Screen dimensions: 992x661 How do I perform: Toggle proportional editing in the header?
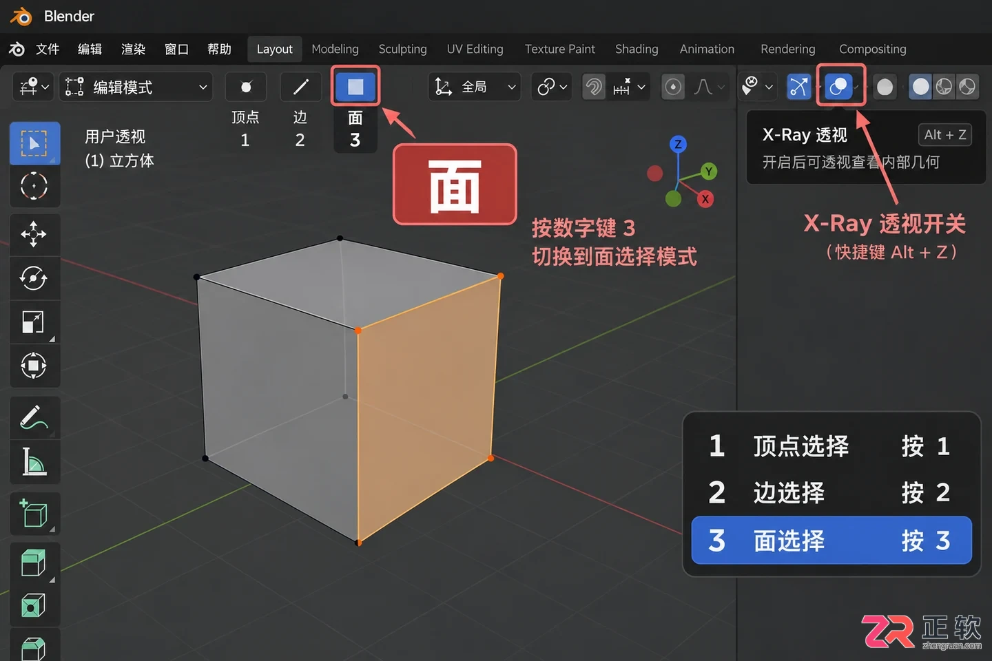click(x=673, y=87)
